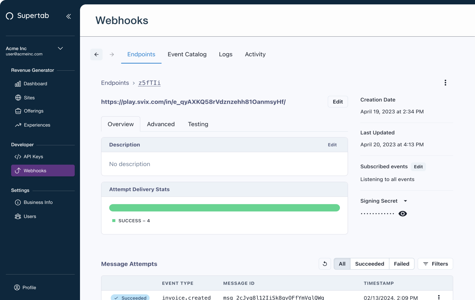Switch to the Event Catalog tab
This screenshot has width=475, height=300.
tap(187, 54)
